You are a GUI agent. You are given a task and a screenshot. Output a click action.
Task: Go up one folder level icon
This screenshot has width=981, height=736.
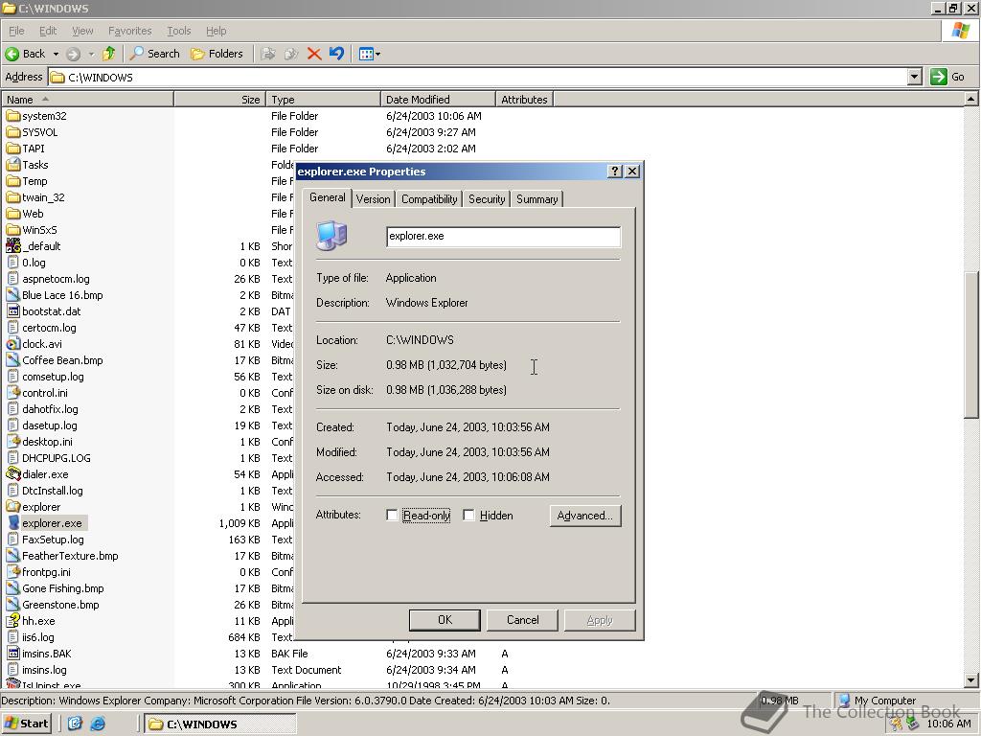(109, 54)
